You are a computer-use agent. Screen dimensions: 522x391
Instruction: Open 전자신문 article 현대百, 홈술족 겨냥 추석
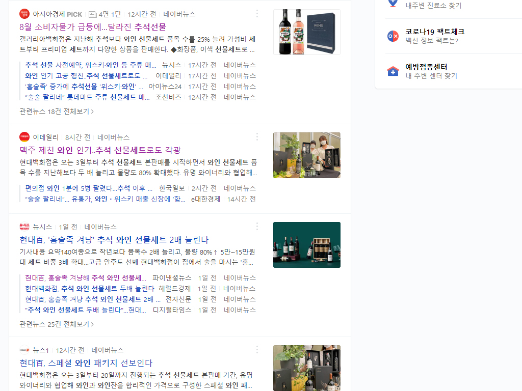tap(93, 299)
